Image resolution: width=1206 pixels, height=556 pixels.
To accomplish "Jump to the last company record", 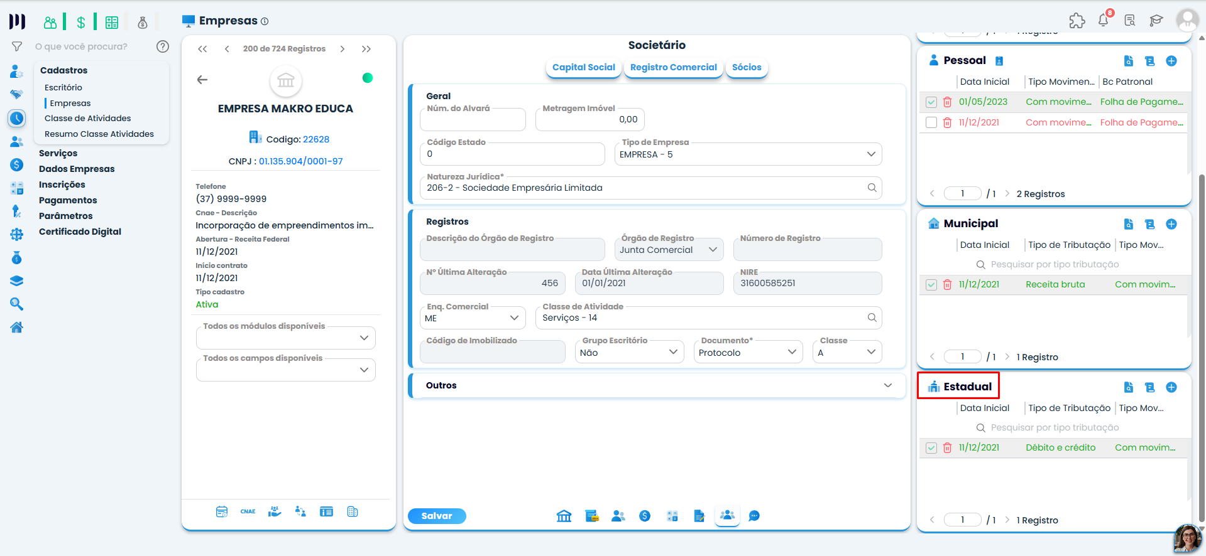I will click(366, 49).
